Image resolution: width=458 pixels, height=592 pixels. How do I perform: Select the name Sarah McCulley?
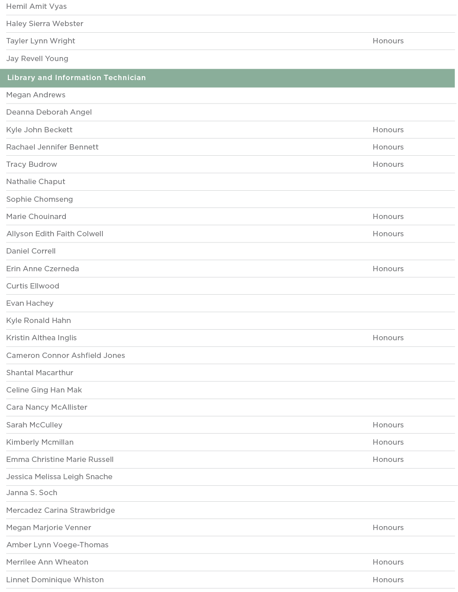click(x=34, y=425)
